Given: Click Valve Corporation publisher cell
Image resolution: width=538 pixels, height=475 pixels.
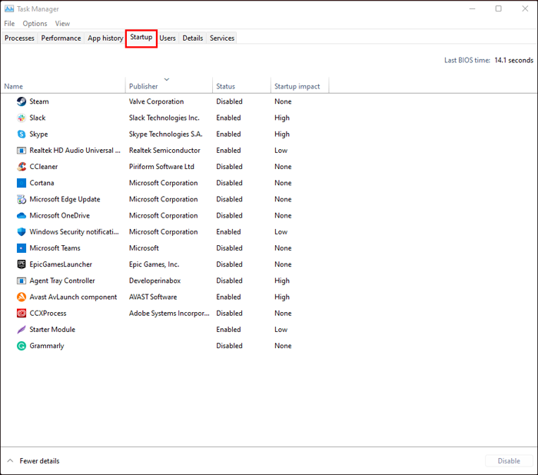Looking at the screenshot, I should coord(157,101).
